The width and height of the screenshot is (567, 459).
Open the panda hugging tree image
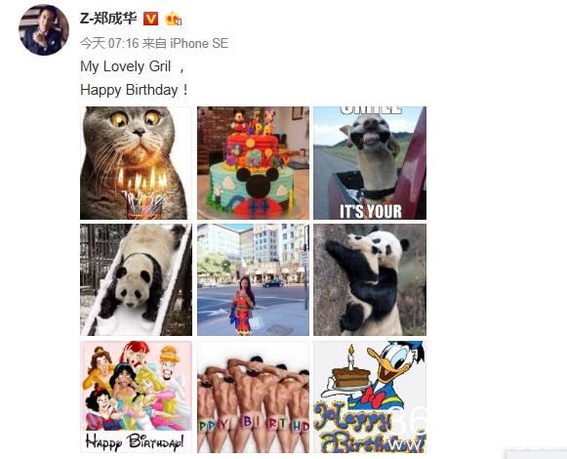(370, 280)
